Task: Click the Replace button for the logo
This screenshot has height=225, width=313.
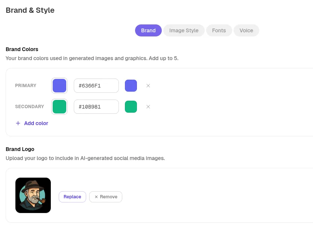Action: point(72,196)
